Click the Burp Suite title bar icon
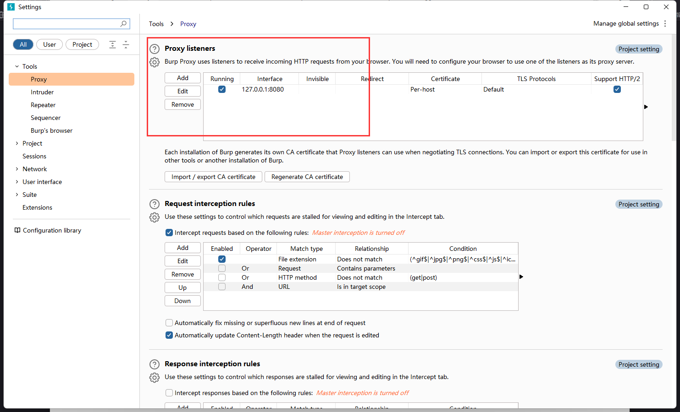Screen dimensions: 680x412 11,7
